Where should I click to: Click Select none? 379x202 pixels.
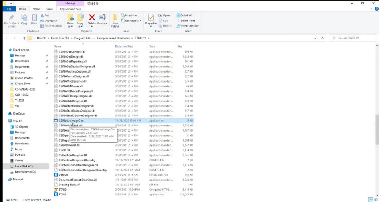point(186,21)
